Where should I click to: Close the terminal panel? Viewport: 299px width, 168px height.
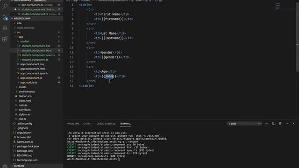pos(293,123)
